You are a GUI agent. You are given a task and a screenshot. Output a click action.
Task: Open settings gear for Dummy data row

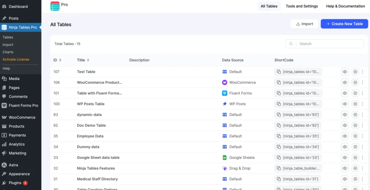click(355, 147)
